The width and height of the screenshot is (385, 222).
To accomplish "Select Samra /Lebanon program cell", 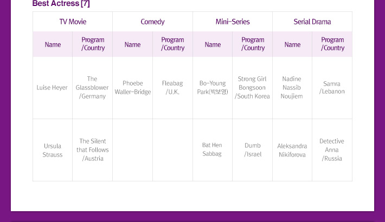I will pos(332,88).
